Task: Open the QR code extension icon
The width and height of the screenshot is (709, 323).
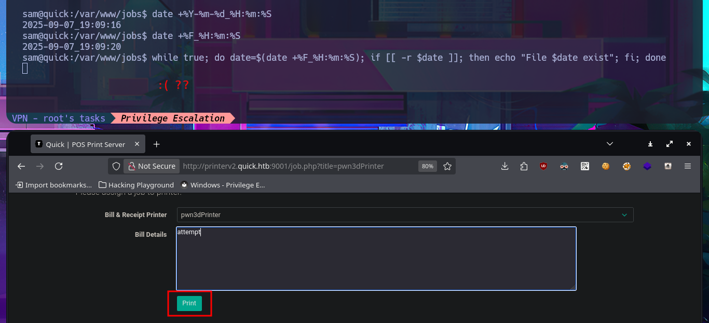Action: pyautogui.click(x=585, y=166)
